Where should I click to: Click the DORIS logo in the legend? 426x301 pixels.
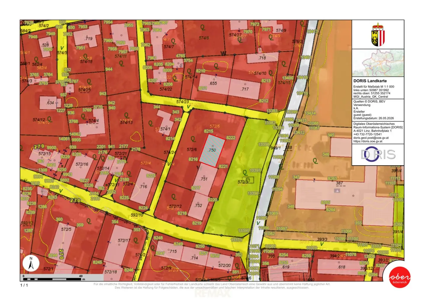378,154
